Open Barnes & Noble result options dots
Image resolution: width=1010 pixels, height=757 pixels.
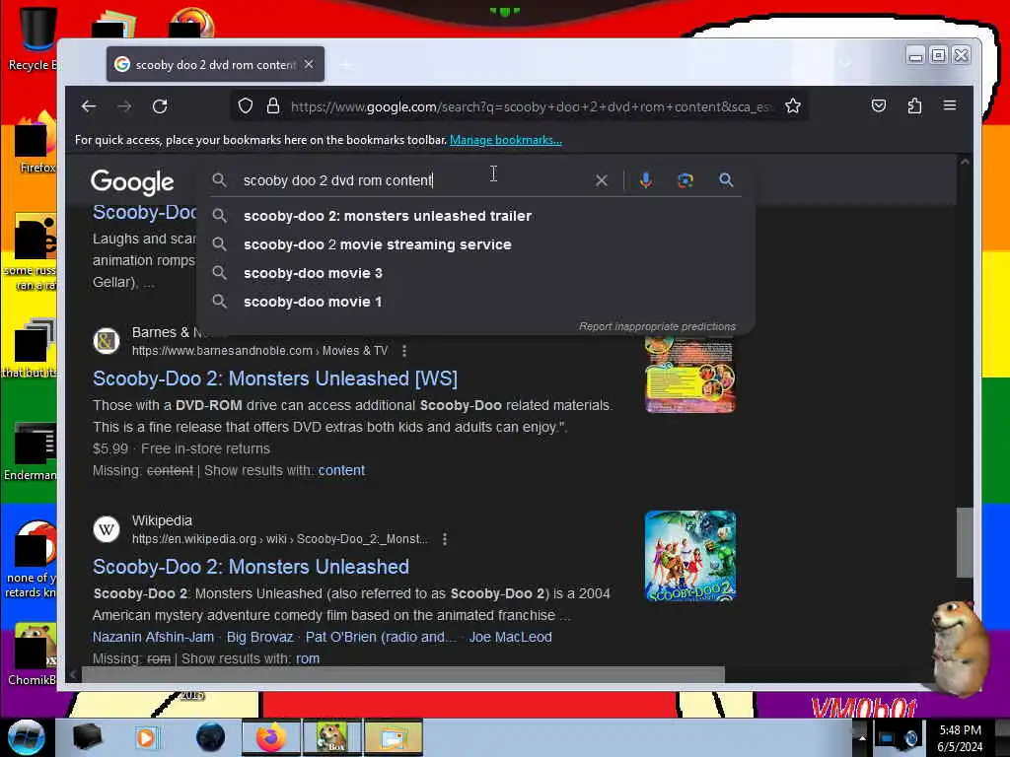(403, 351)
